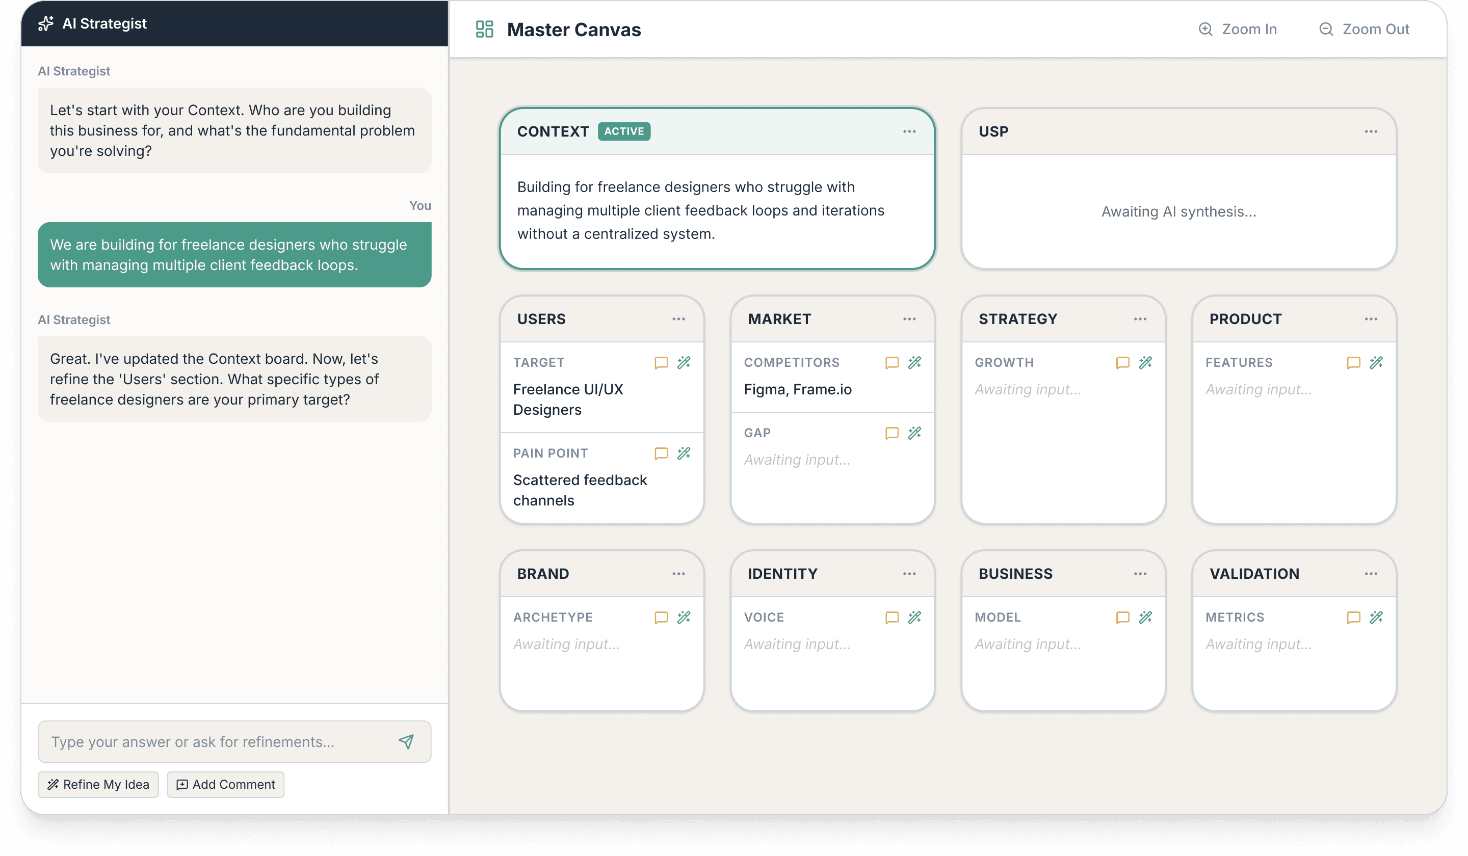Click the magic wand icon on PAIN POINT
This screenshot has height=856, width=1468.
684,453
